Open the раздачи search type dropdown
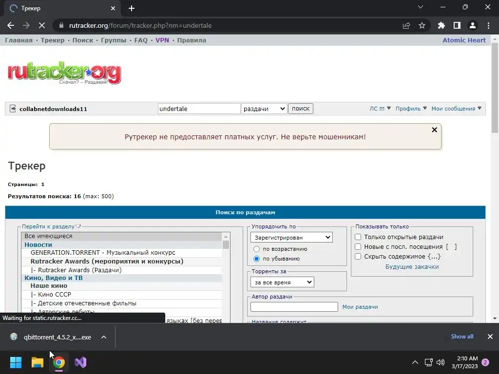Image resolution: width=499 pixels, height=374 pixels. (264, 109)
